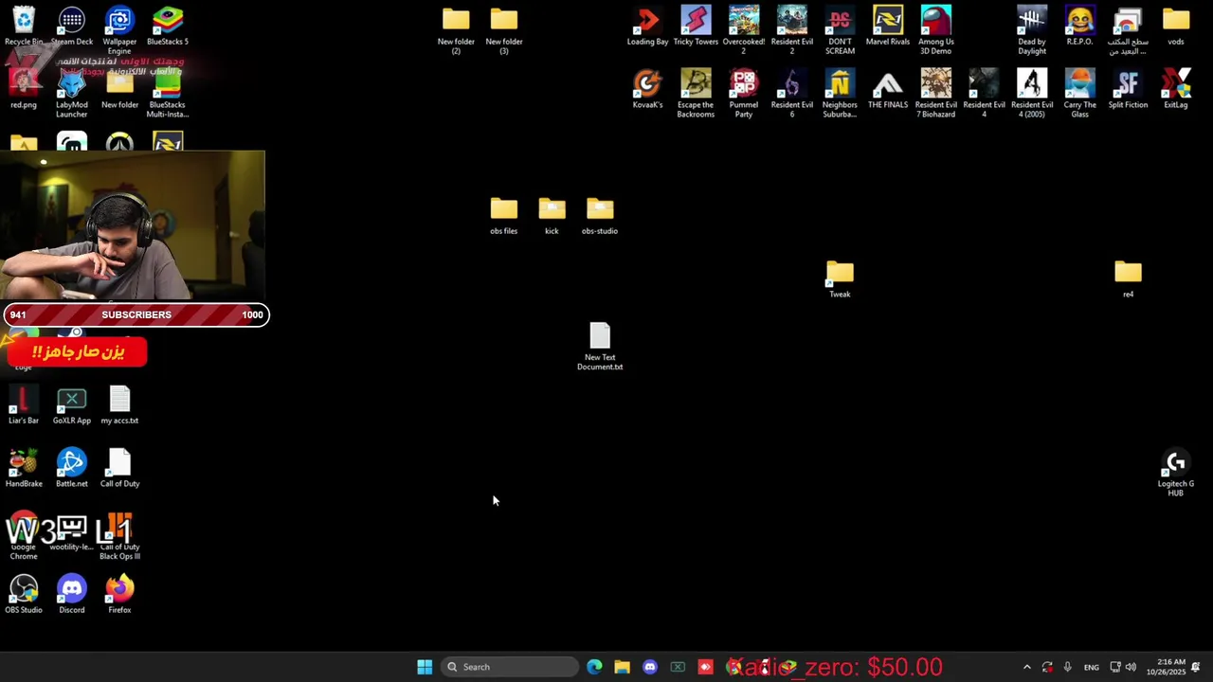Launch Stream Deck from the desktop
Viewport: 1213px width, 682px height.
click(x=72, y=26)
